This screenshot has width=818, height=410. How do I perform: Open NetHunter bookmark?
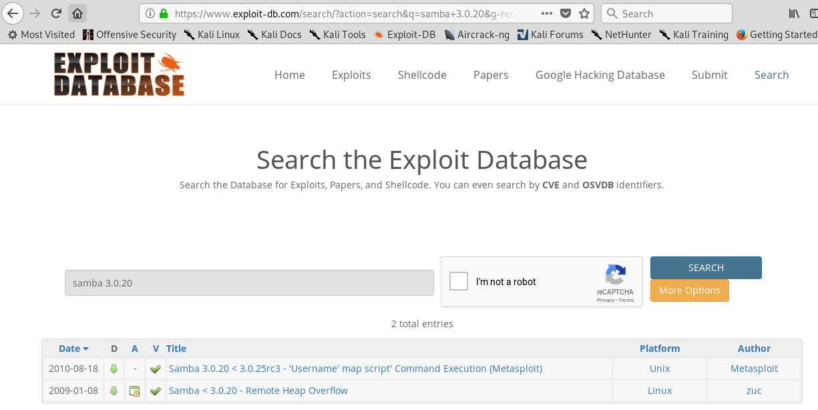[x=621, y=34]
